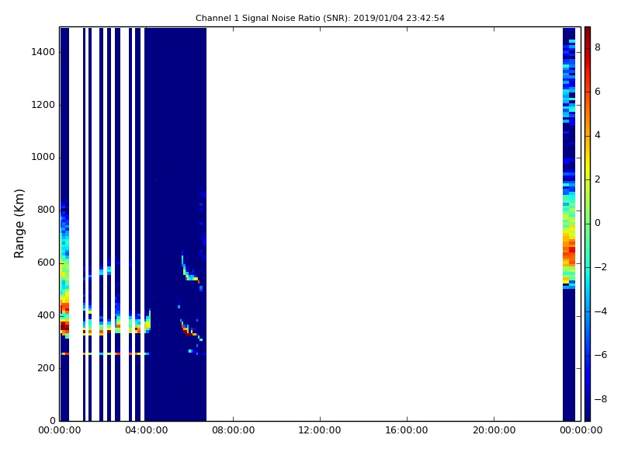
Task: Click the y-axis tick label 1400
Action: 43,52
